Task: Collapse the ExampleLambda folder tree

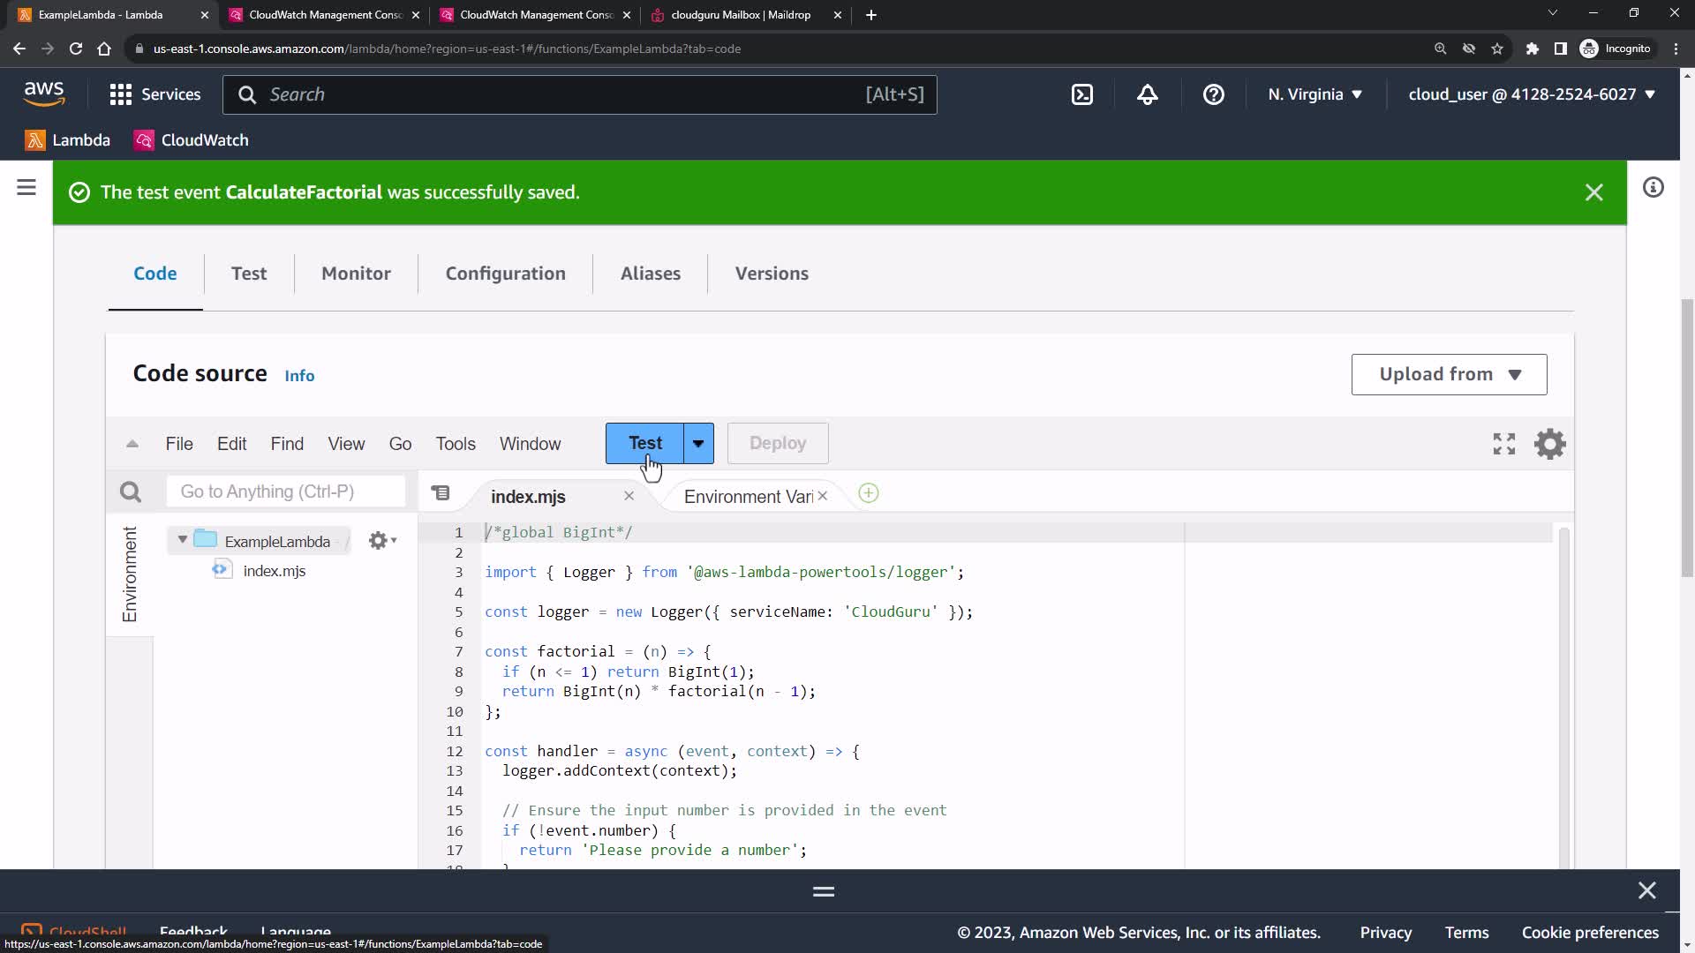Action: (183, 540)
